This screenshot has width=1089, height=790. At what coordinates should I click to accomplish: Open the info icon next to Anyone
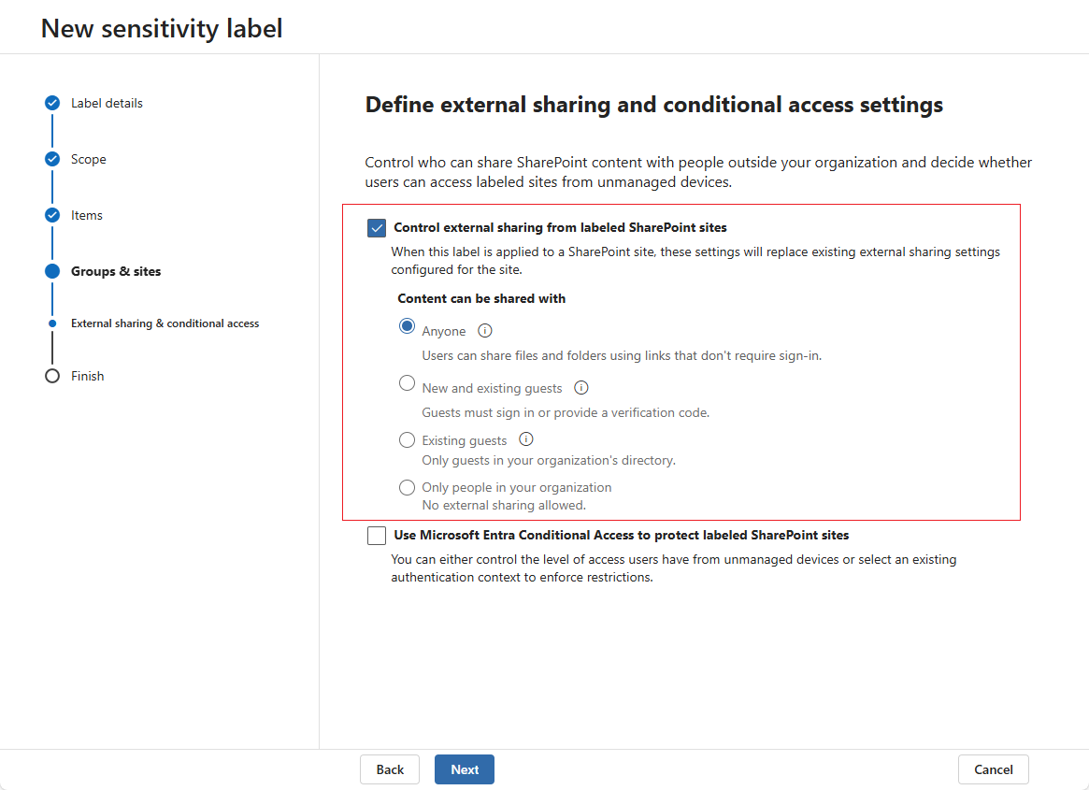coord(484,329)
